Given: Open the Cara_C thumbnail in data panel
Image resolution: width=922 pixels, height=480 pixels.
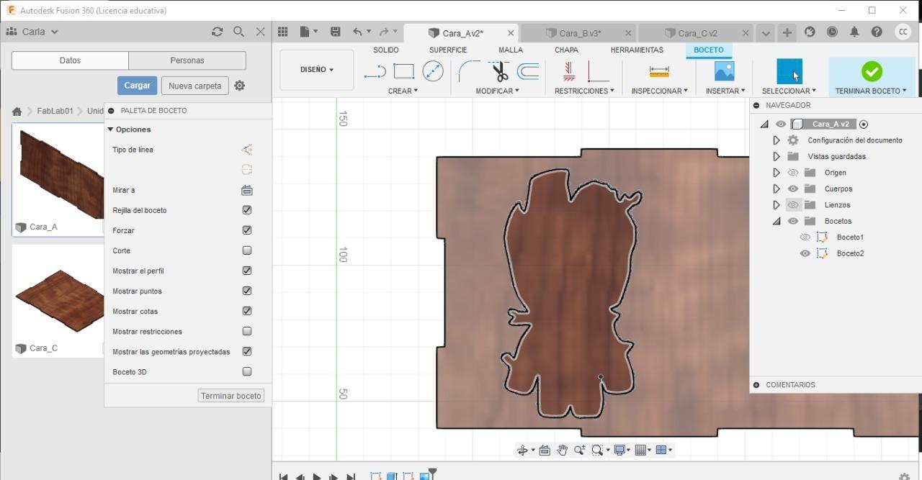Looking at the screenshot, I should [58, 299].
